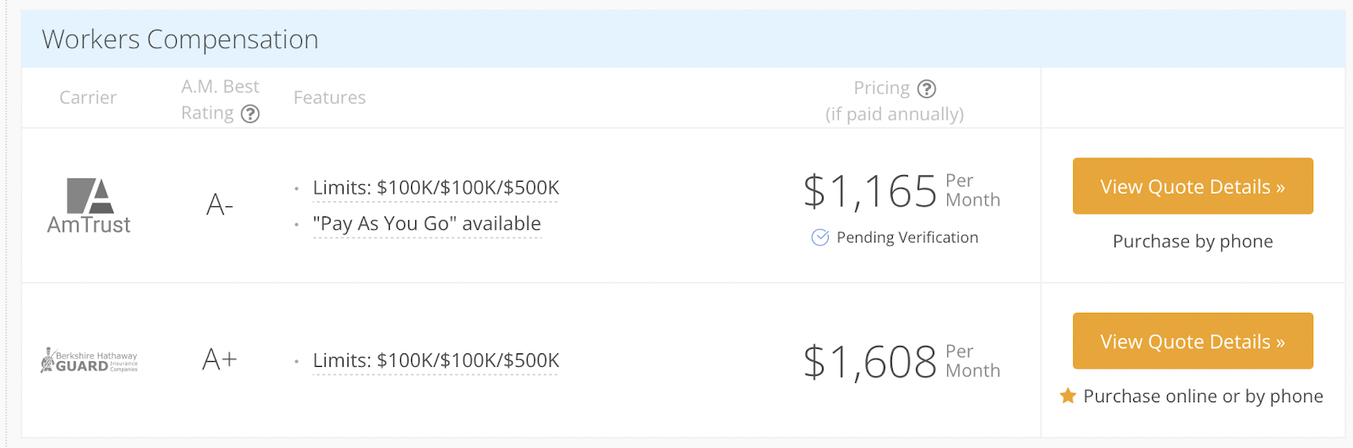
Task: Click "Pay As You Go" available feature
Action: click(427, 224)
